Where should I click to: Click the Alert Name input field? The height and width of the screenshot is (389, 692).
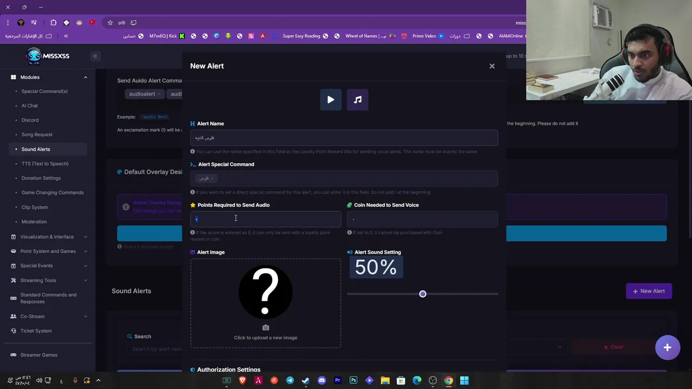[344, 138]
